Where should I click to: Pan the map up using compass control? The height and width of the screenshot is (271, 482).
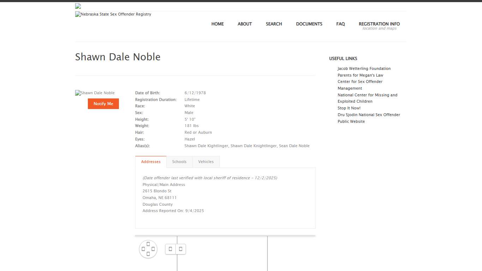(x=148, y=244)
